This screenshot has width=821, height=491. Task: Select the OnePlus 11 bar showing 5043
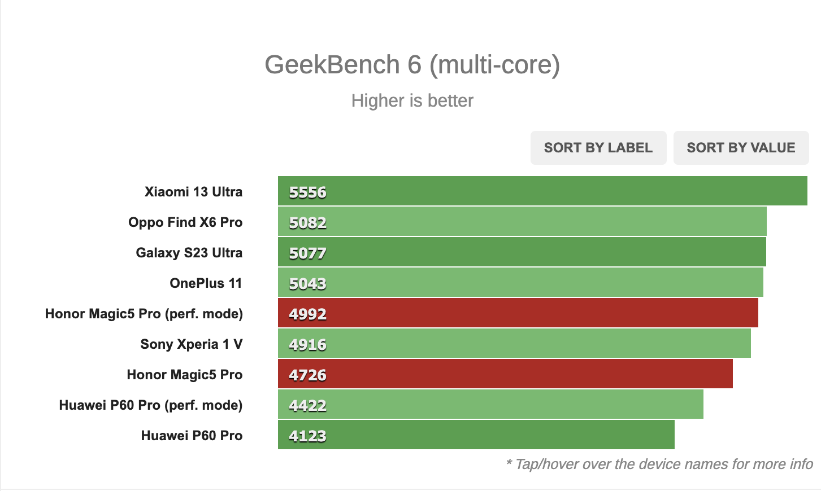point(520,282)
